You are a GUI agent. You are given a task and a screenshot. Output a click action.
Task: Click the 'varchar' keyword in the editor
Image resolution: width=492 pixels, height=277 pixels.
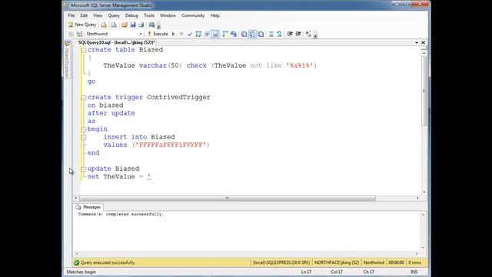pos(153,65)
